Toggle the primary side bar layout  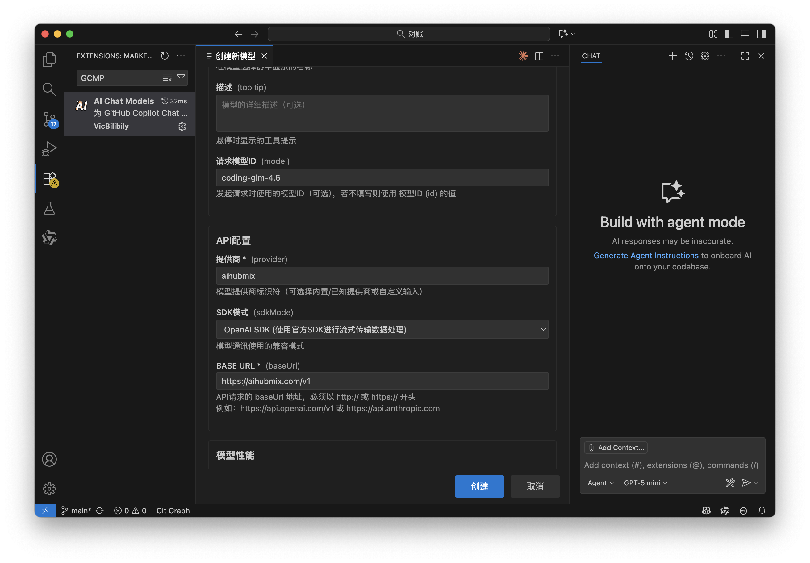(729, 34)
